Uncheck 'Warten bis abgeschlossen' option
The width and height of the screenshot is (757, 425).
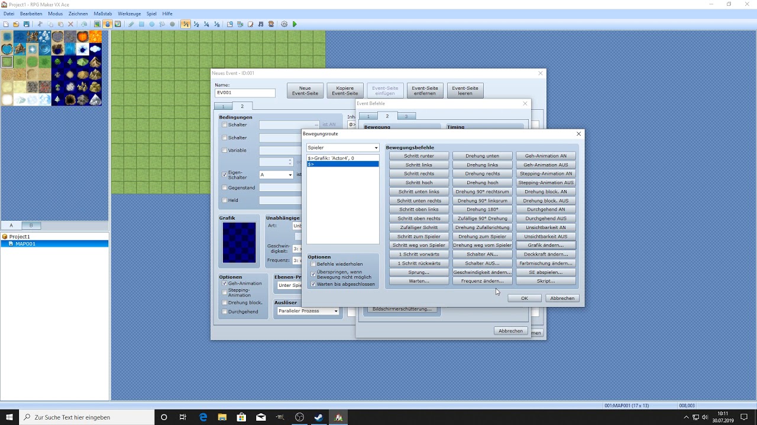pos(313,284)
